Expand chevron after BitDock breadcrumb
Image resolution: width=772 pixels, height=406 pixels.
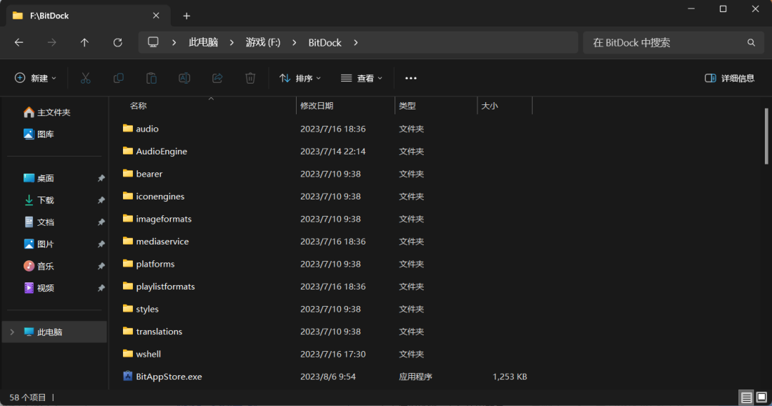355,43
